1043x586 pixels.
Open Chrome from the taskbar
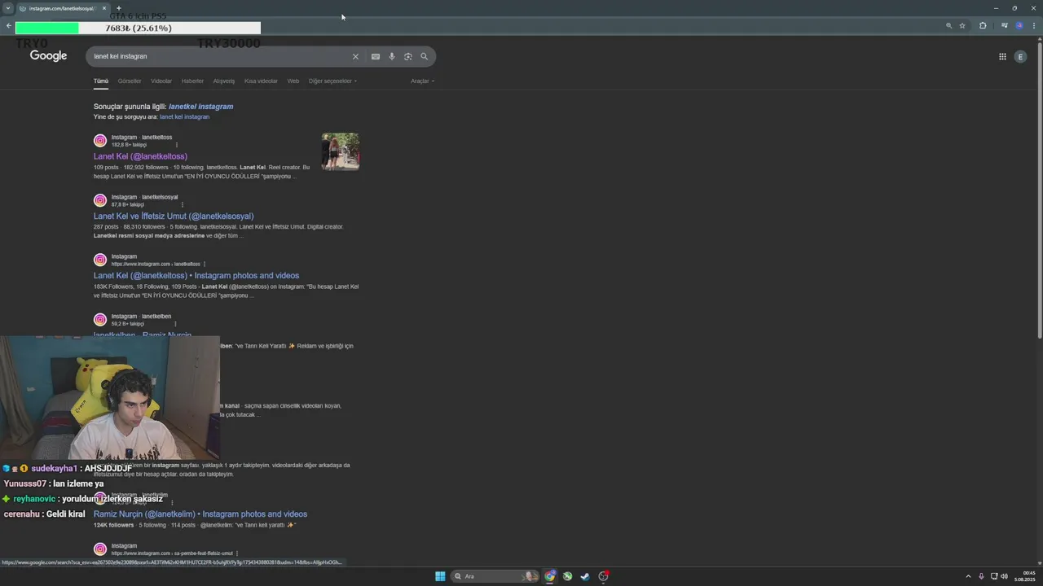tap(550, 576)
